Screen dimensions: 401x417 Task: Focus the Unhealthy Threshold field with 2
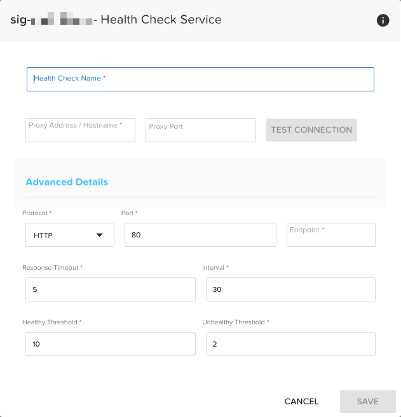pos(290,344)
